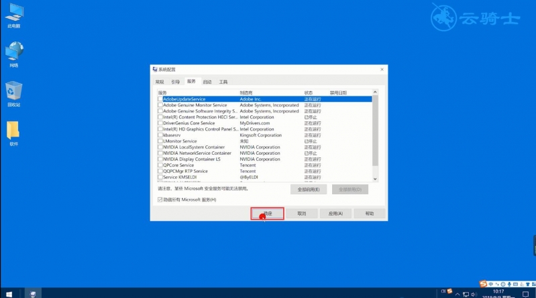Click the @ByELDI manufacturer cell

249,177
